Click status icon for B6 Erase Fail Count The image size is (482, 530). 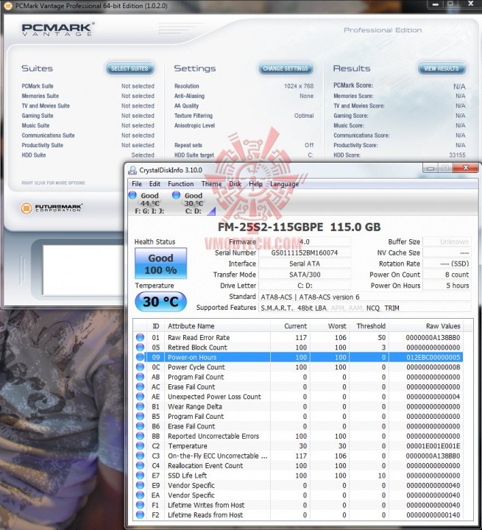point(140,426)
